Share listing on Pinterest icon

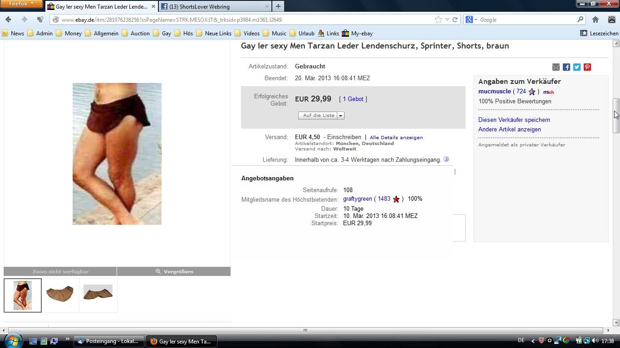(587, 67)
